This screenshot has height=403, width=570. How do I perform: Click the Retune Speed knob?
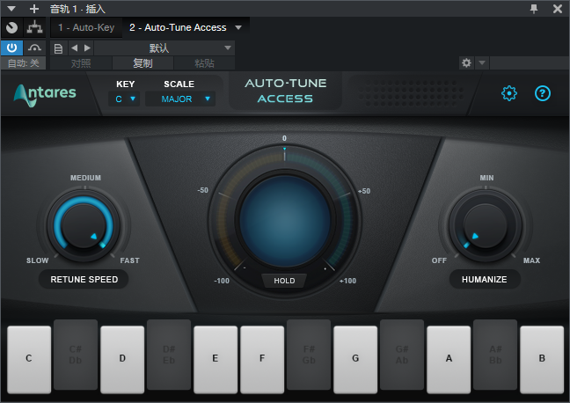pos(84,225)
